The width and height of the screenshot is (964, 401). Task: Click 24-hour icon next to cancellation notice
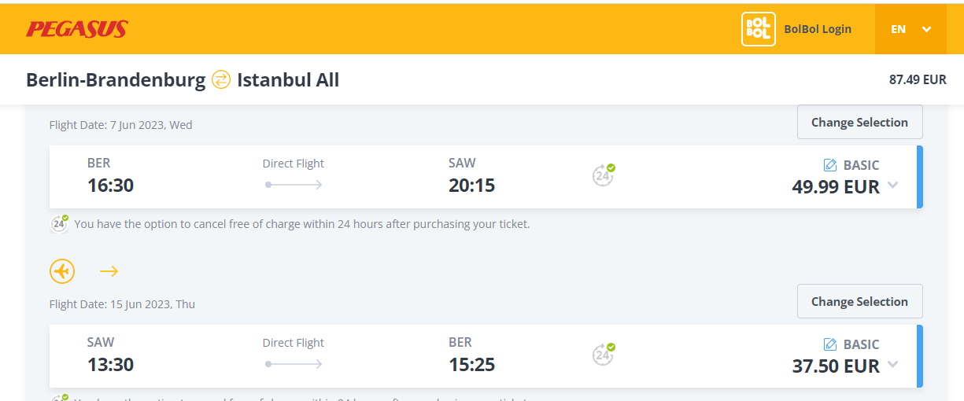point(60,223)
